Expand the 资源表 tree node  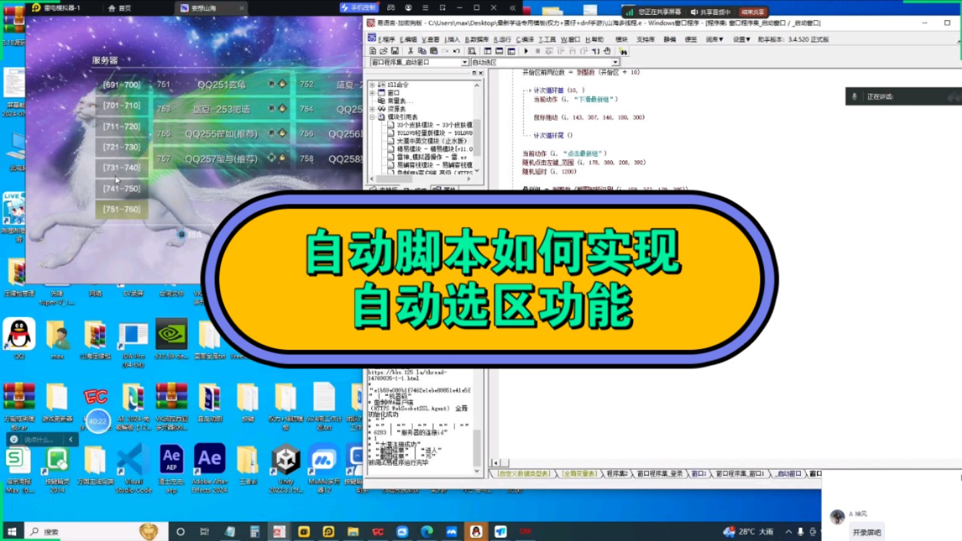372,108
